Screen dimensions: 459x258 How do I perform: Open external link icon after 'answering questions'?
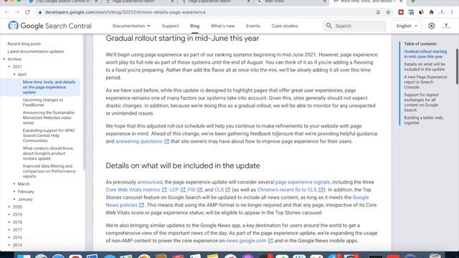166,141
